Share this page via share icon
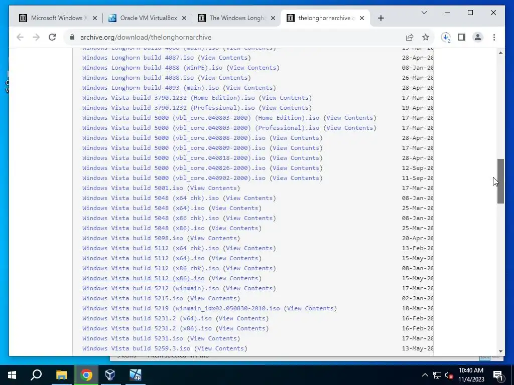Screen dimensions: 514x385 (x=410, y=37)
